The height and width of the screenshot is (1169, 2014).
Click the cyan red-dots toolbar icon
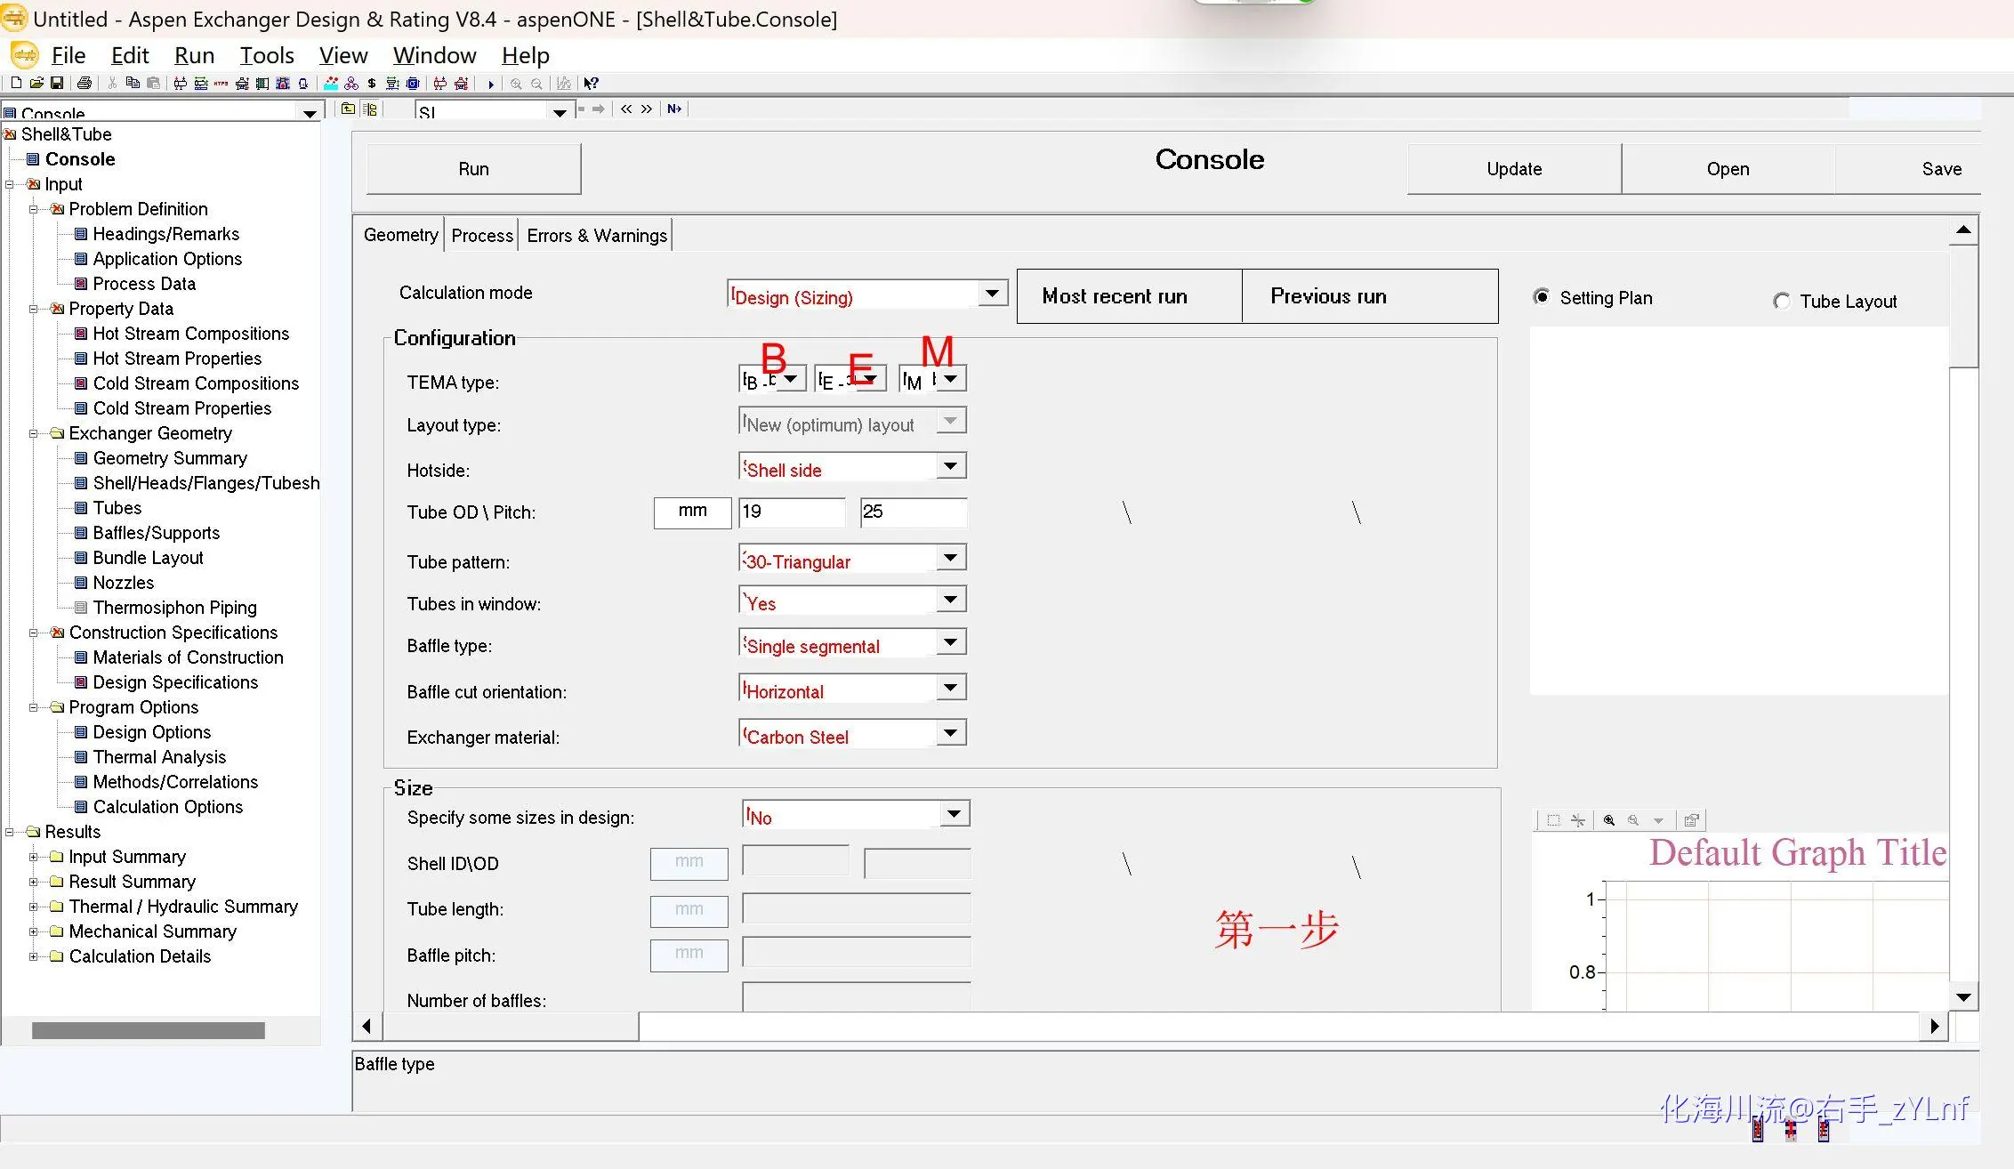tap(331, 84)
